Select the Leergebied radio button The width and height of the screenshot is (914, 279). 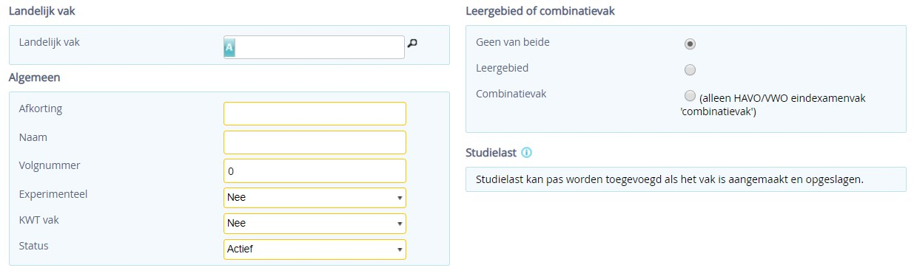690,70
